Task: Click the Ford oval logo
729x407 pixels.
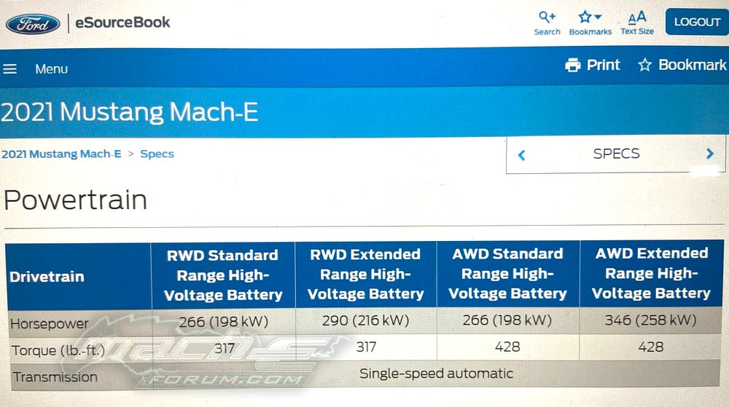Action: (x=33, y=24)
